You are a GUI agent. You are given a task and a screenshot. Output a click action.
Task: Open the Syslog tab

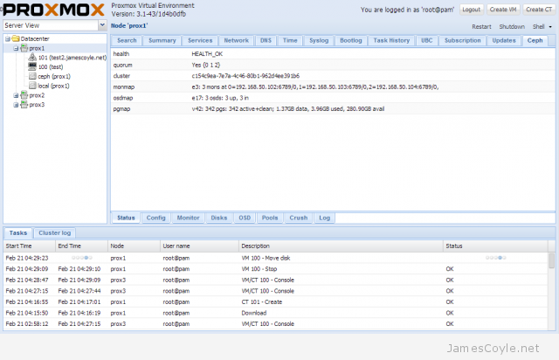[x=319, y=41]
